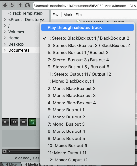Image resolution: width=137 pixels, height=166 pixels.
Task: Close the Mixer docker tab
Action: 6,164
